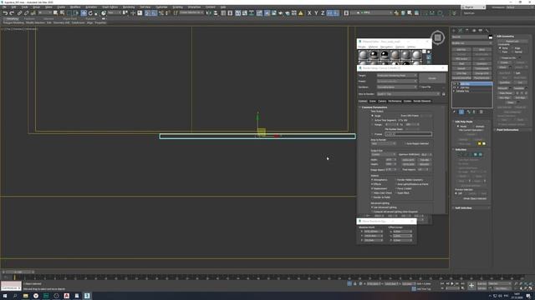Screen dimensions: 535x300
Task: Click Pin Stack below modifier stack
Action: [x=455, y=112]
